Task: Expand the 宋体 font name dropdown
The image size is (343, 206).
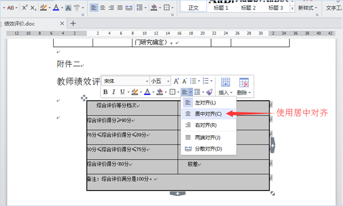Action: [147, 81]
